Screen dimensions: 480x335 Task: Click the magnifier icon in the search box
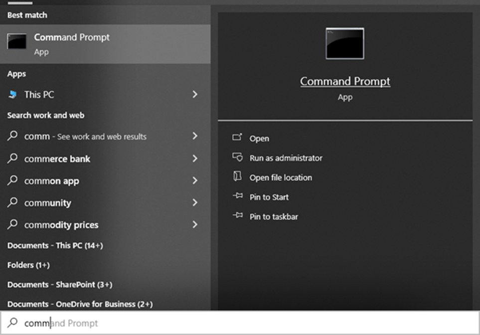(x=12, y=323)
